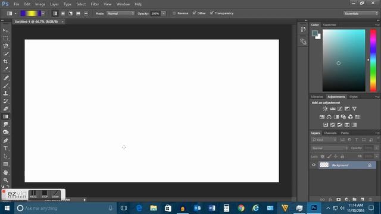Select the Rectangular Marquee tool
The height and width of the screenshot is (214, 381).
[5, 38]
